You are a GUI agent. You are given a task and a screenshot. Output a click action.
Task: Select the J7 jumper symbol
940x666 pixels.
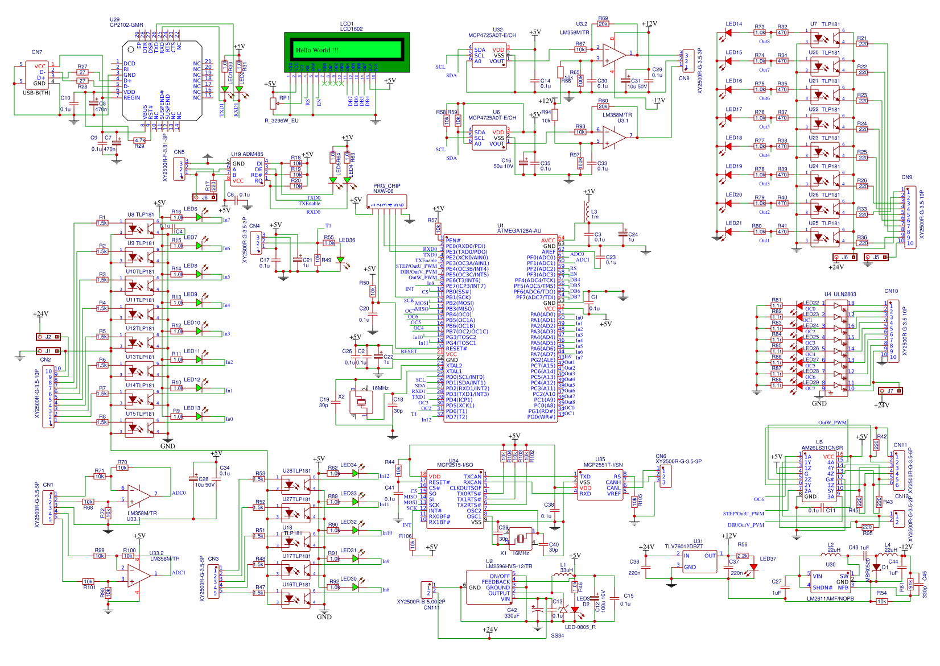890,391
